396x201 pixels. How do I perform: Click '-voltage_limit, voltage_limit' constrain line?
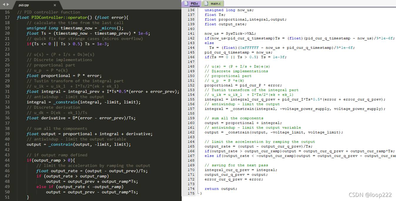pos(274,132)
